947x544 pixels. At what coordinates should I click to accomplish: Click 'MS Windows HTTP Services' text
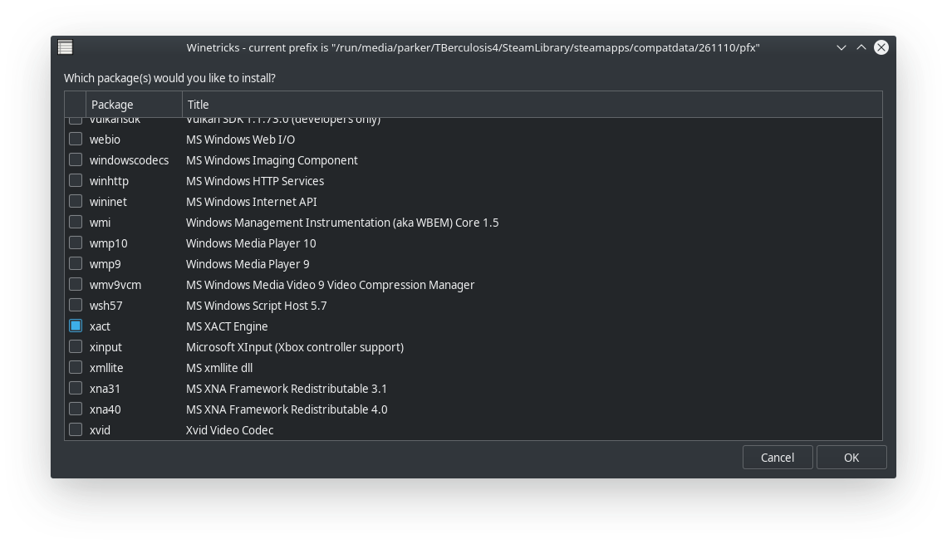(x=255, y=181)
